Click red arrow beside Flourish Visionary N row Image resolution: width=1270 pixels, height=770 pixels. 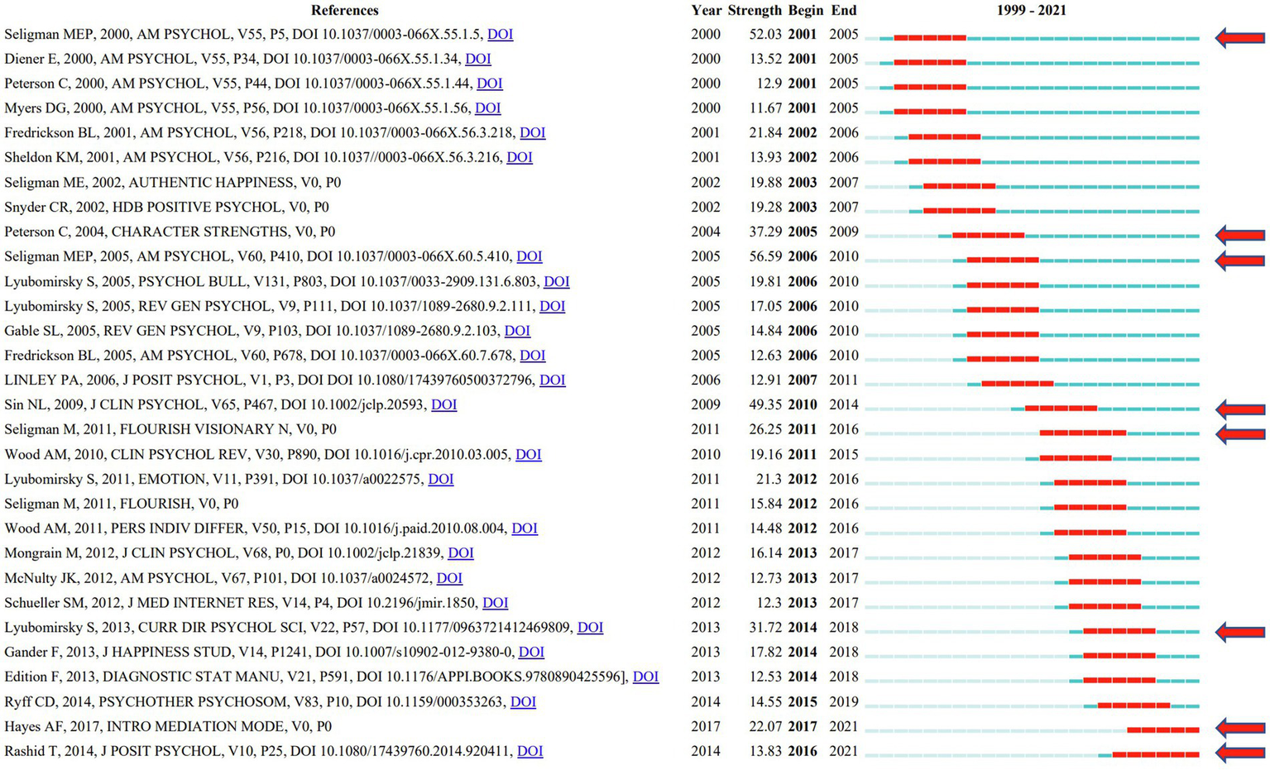click(x=1239, y=433)
